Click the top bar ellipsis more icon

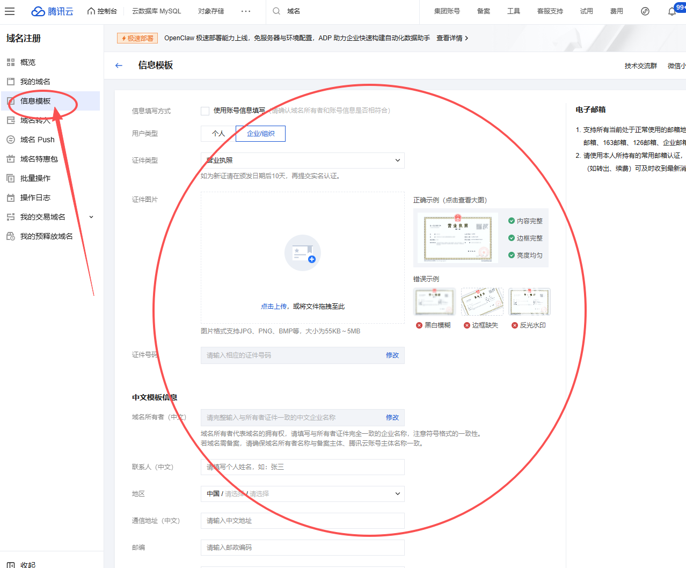pyautogui.click(x=246, y=11)
